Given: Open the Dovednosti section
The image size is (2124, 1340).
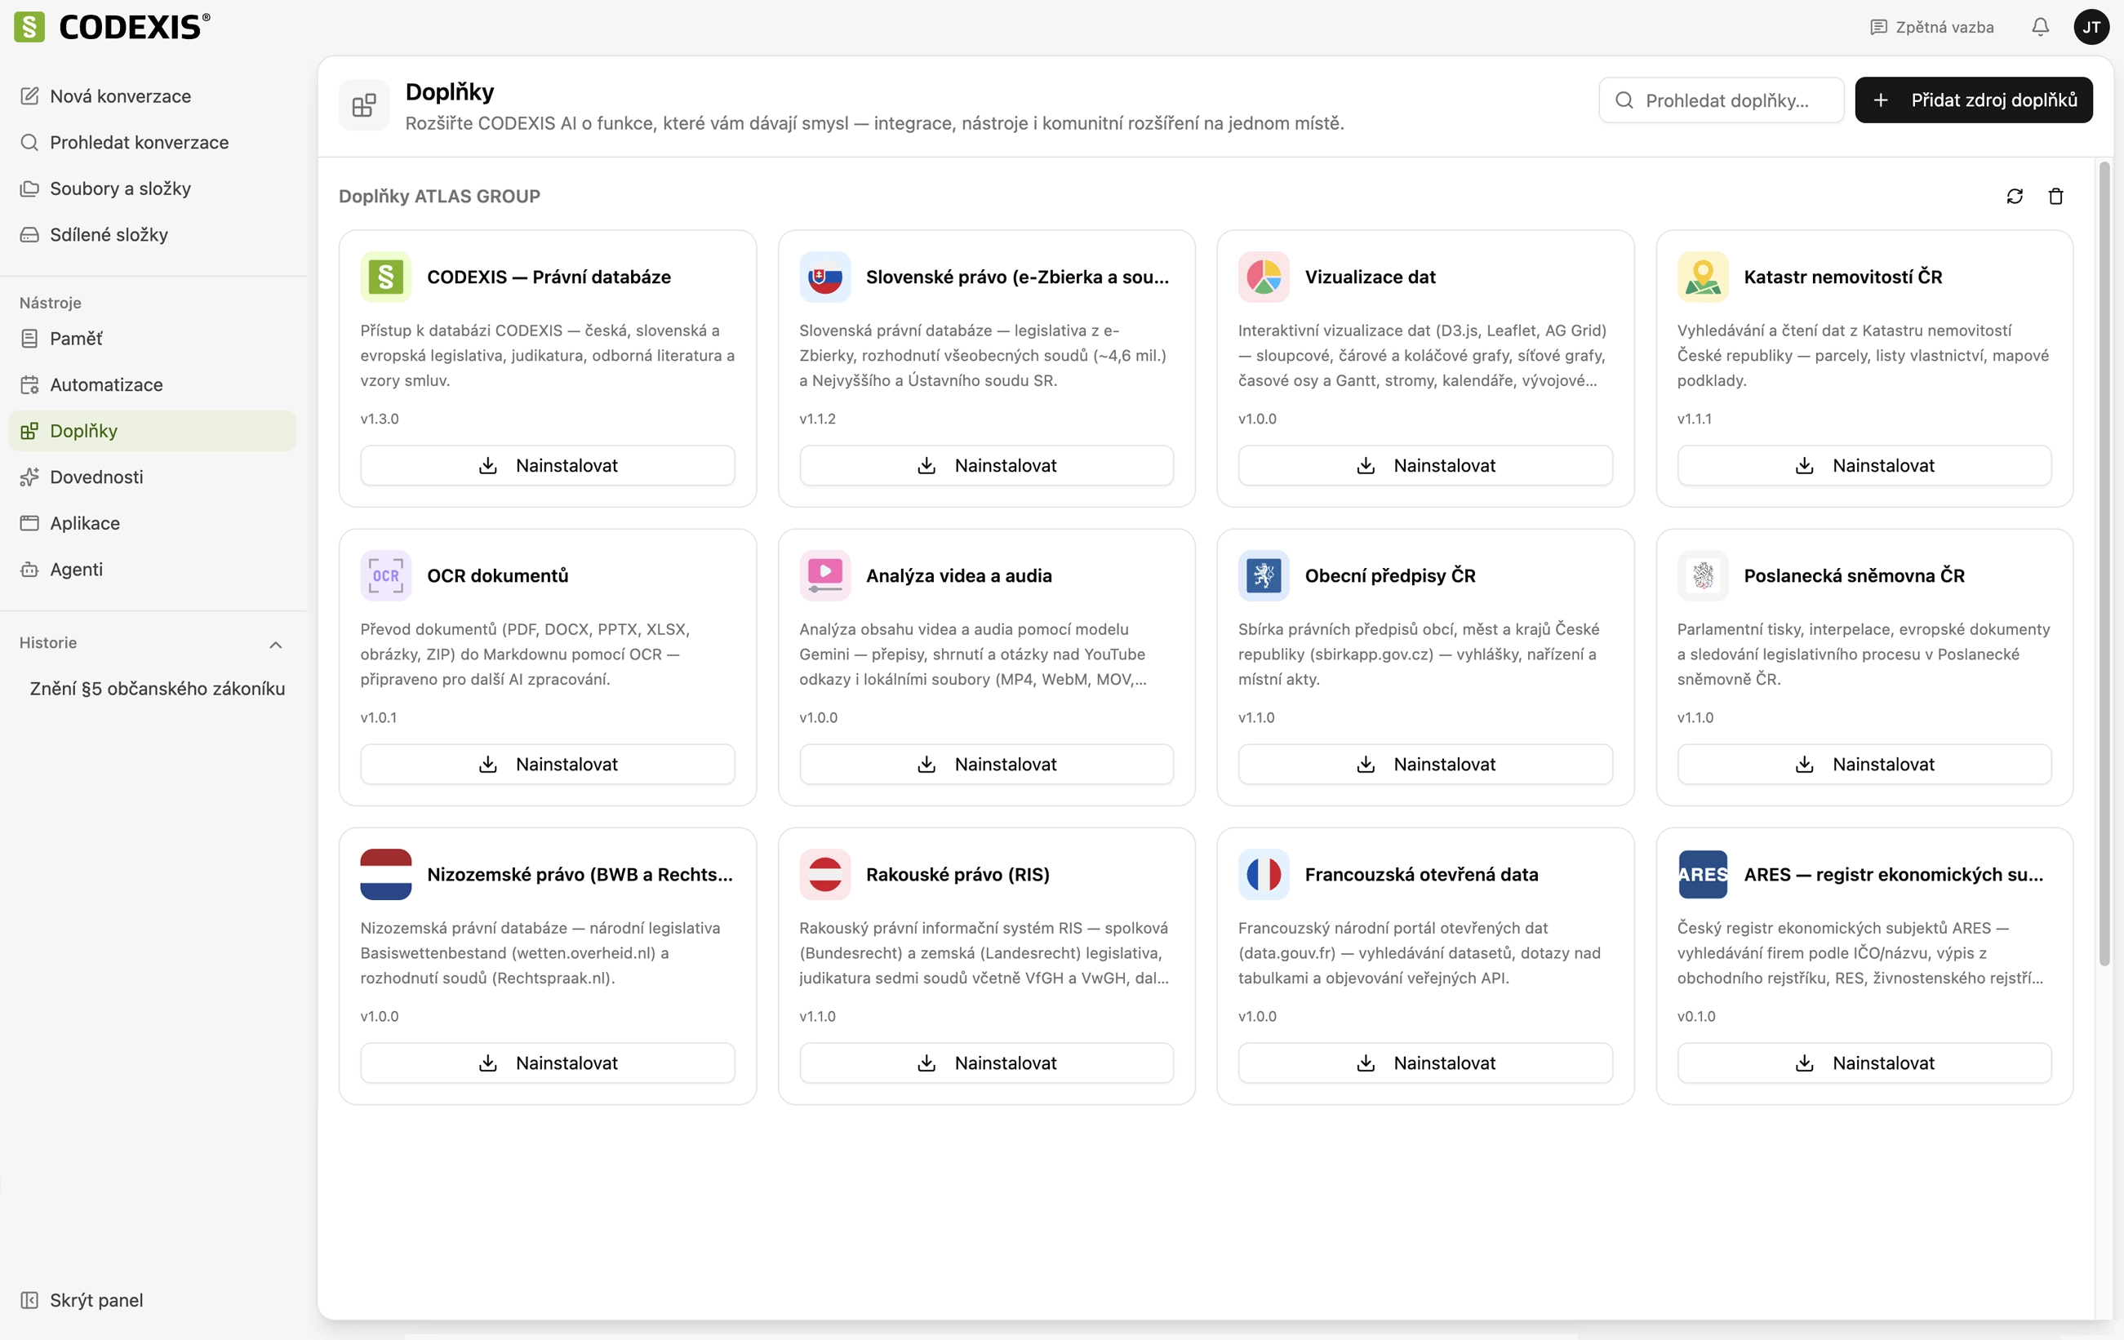Looking at the screenshot, I should tap(152, 477).
